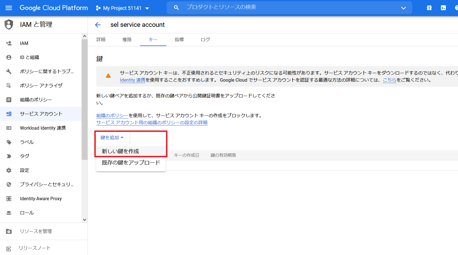Open the gift free trial icon

(429, 8)
